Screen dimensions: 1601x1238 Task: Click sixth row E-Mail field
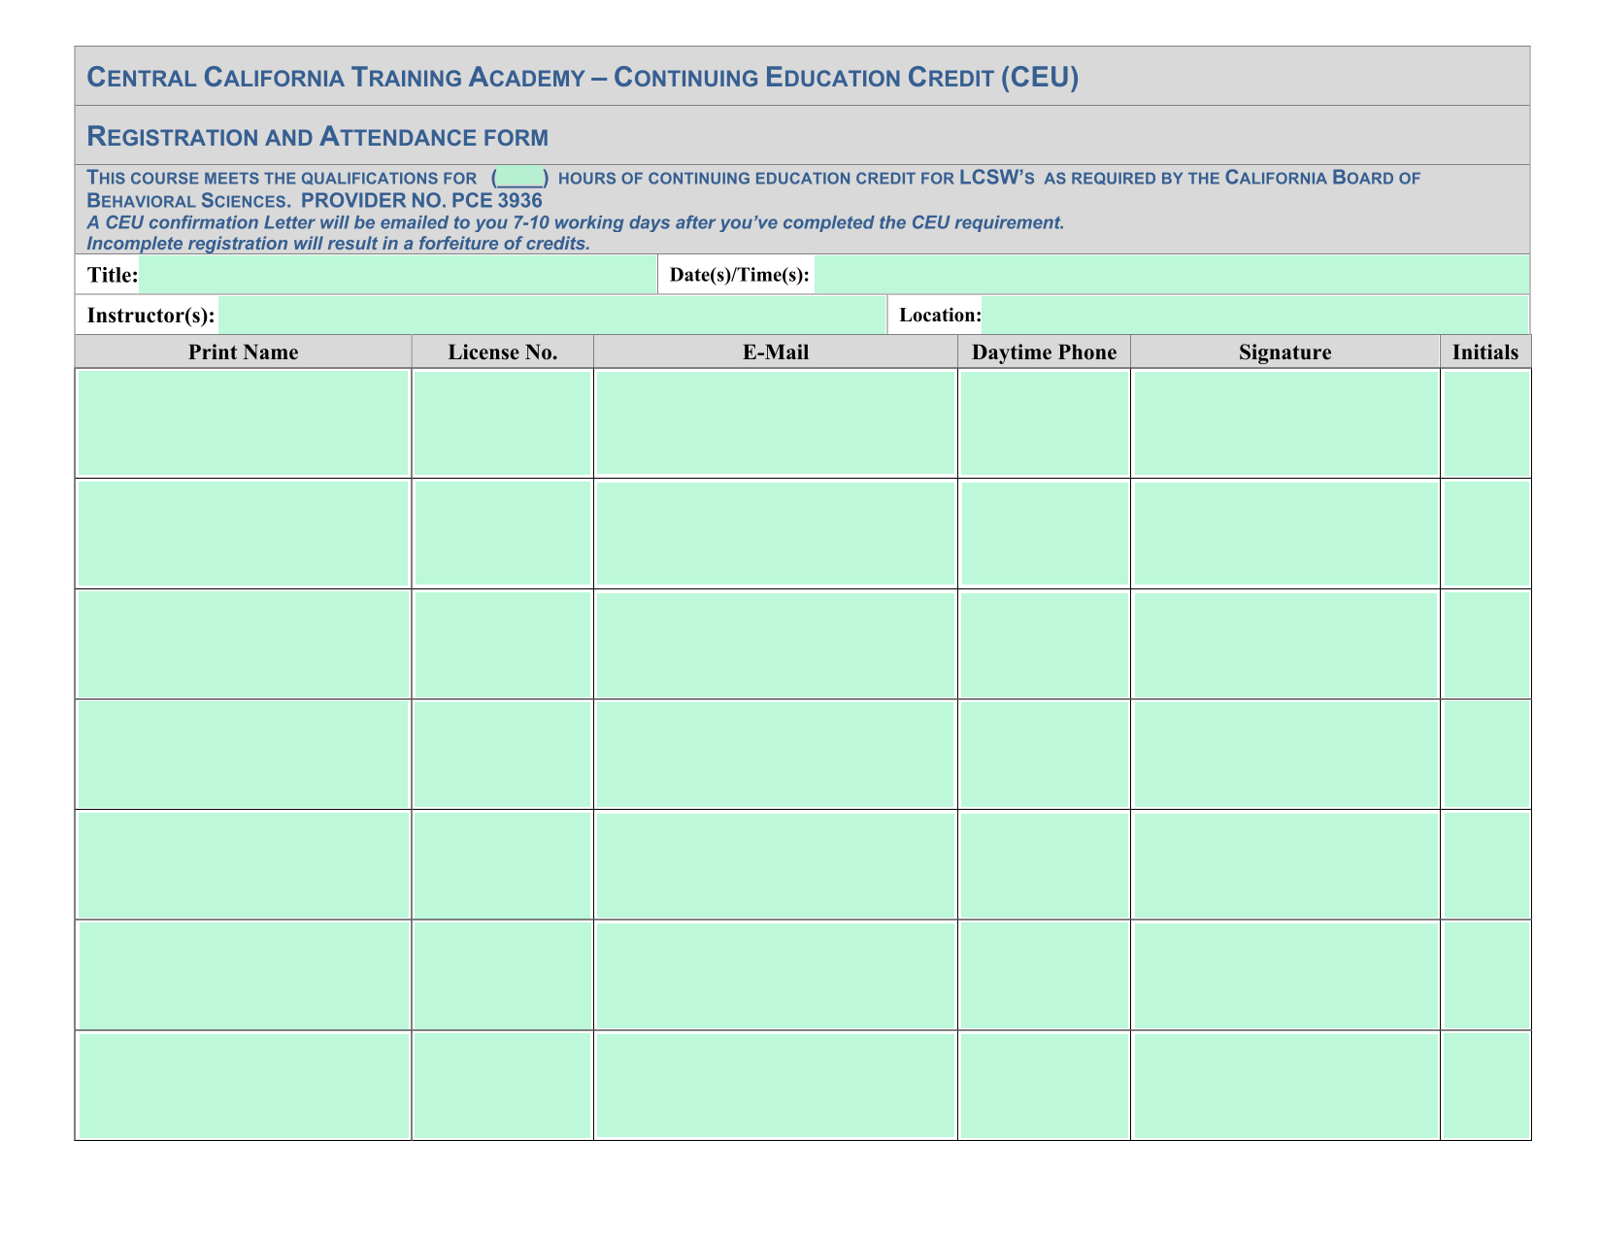tap(776, 976)
